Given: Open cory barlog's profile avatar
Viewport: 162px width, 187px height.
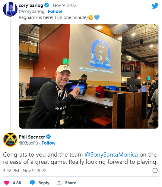Looking at the screenshot, I should [x=10, y=9].
